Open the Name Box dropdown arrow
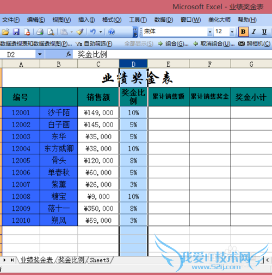This screenshot has height=275, width=272. click(x=40, y=54)
